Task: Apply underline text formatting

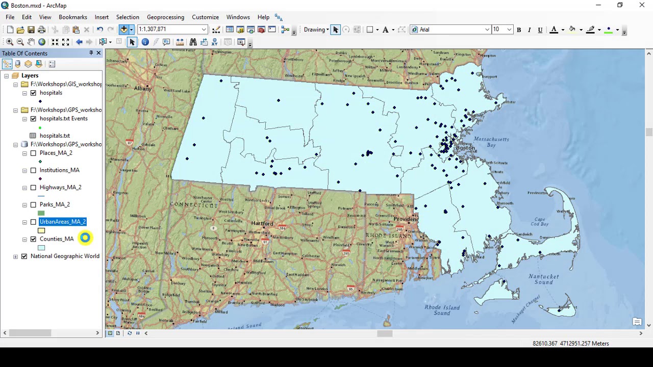Action: (540, 30)
